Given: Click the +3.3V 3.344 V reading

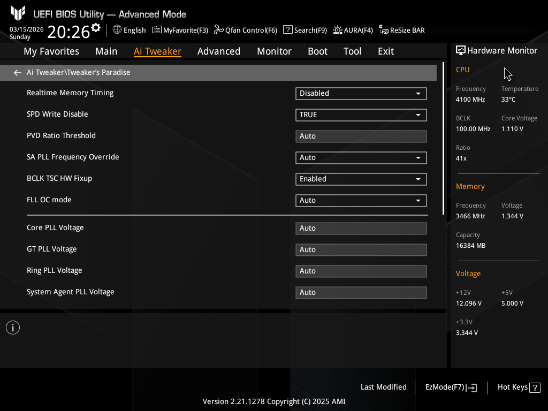Looking at the screenshot, I should click(467, 333).
